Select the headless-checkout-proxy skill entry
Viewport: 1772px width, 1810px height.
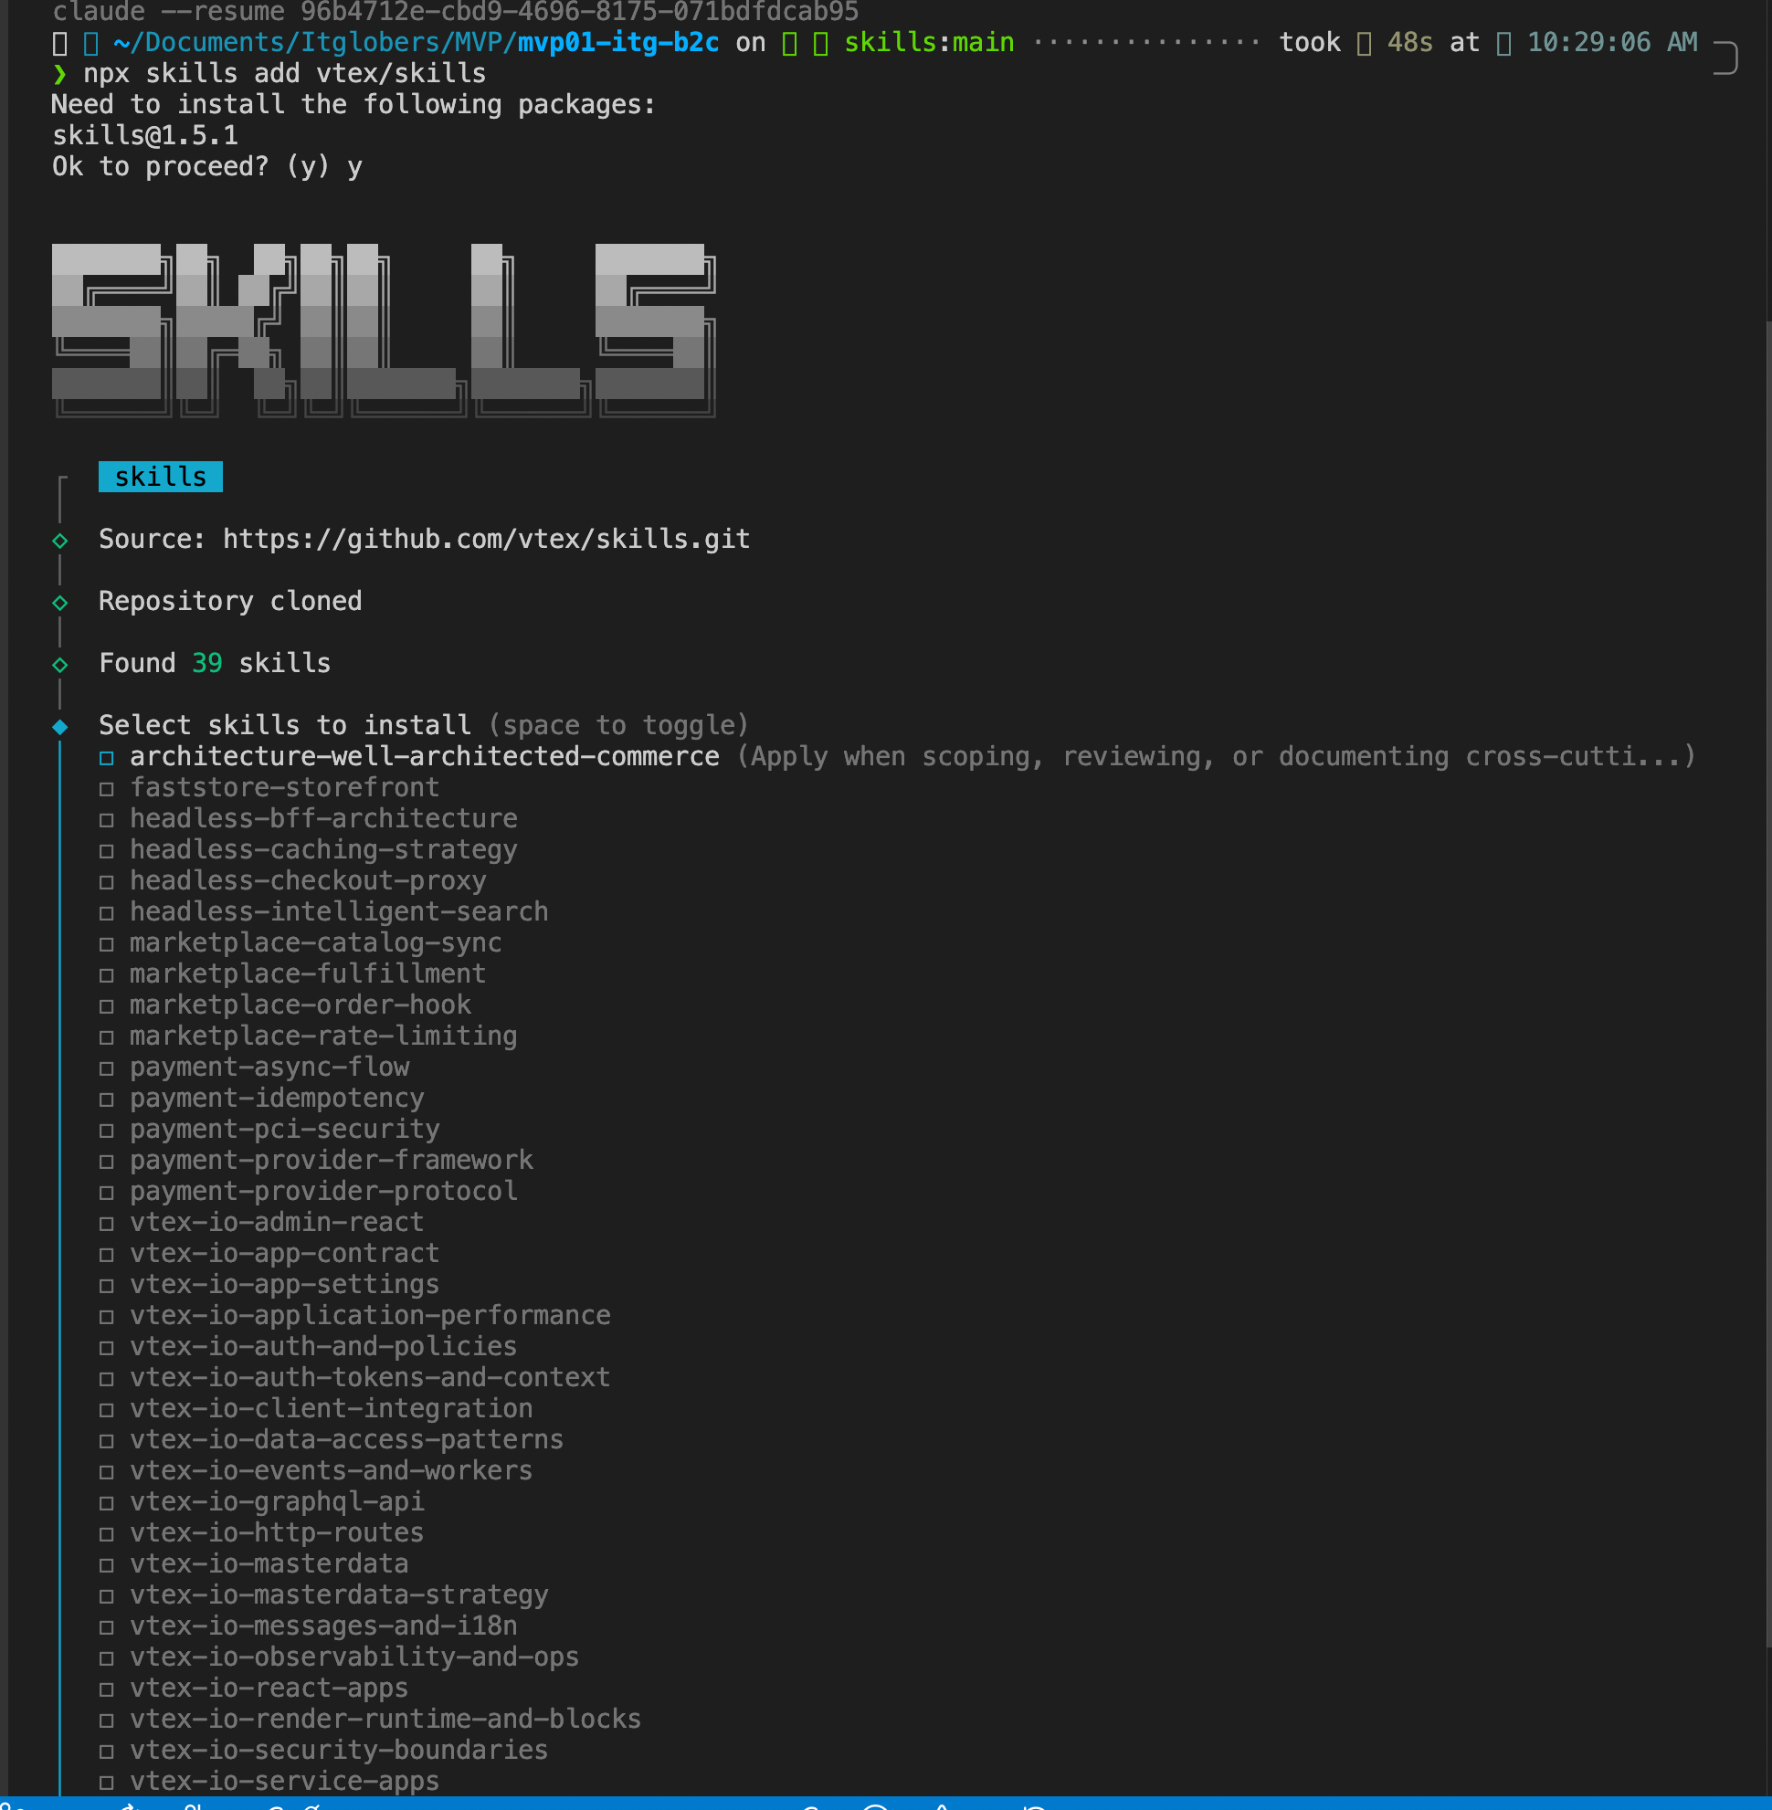tap(307, 881)
